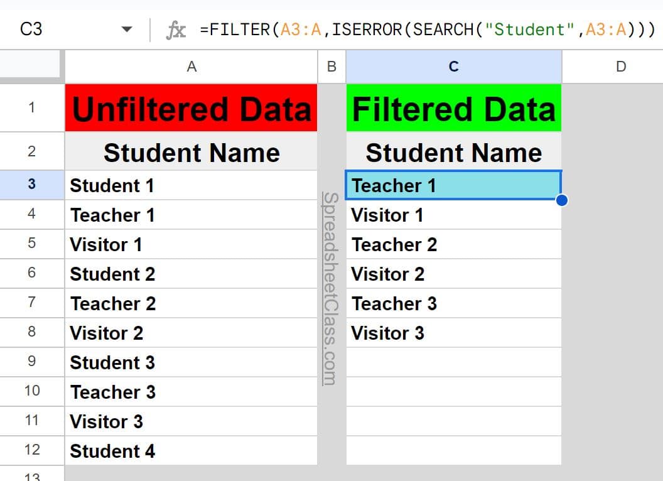This screenshot has width=663, height=481.
Task: Click the blue fill handle on cell C3
Action: pos(562,200)
